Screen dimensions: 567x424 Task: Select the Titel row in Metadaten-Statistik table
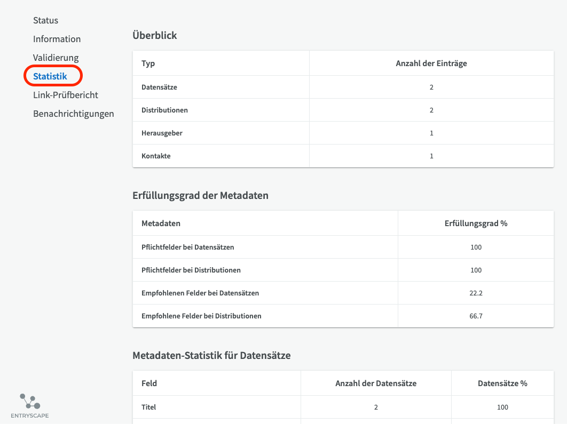(x=148, y=407)
